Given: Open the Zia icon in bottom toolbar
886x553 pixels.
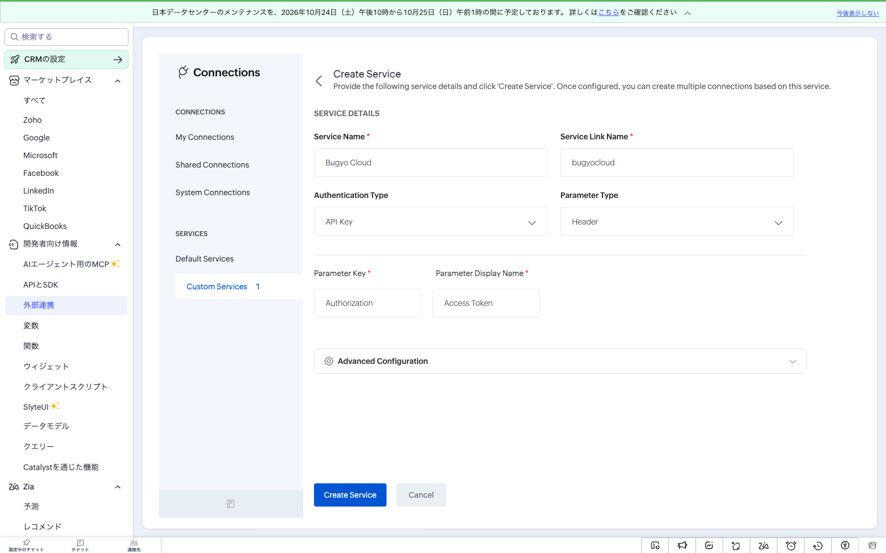Looking at the screenshot, I should click(764, 545).
